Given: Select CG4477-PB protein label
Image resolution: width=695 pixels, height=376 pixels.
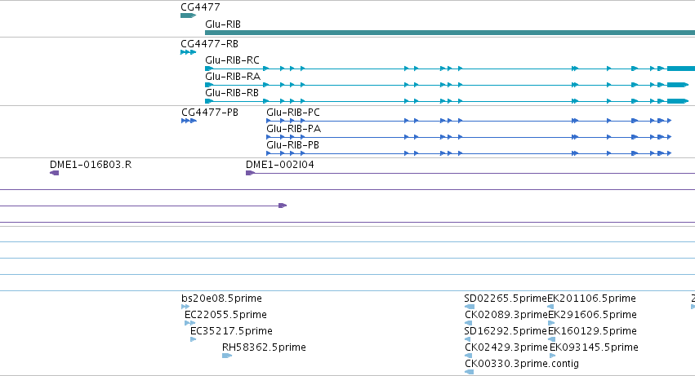Looking at the screenshot, I should pyautogui.click(x=210, y=113).
